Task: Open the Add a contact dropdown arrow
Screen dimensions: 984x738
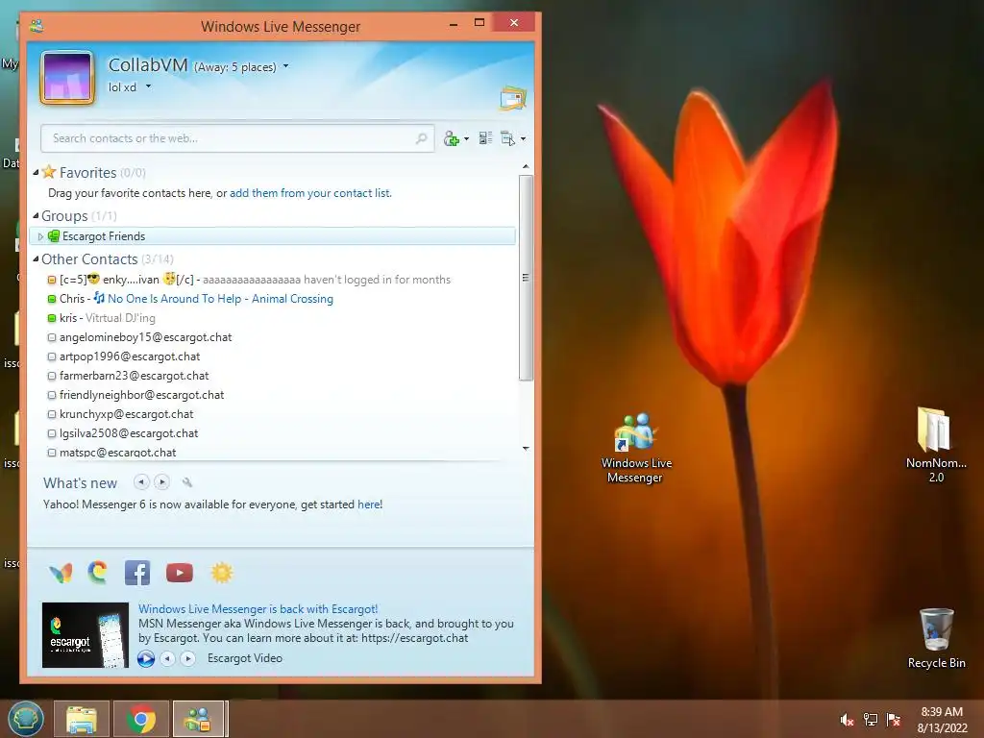Action: [x=466, y=138]
